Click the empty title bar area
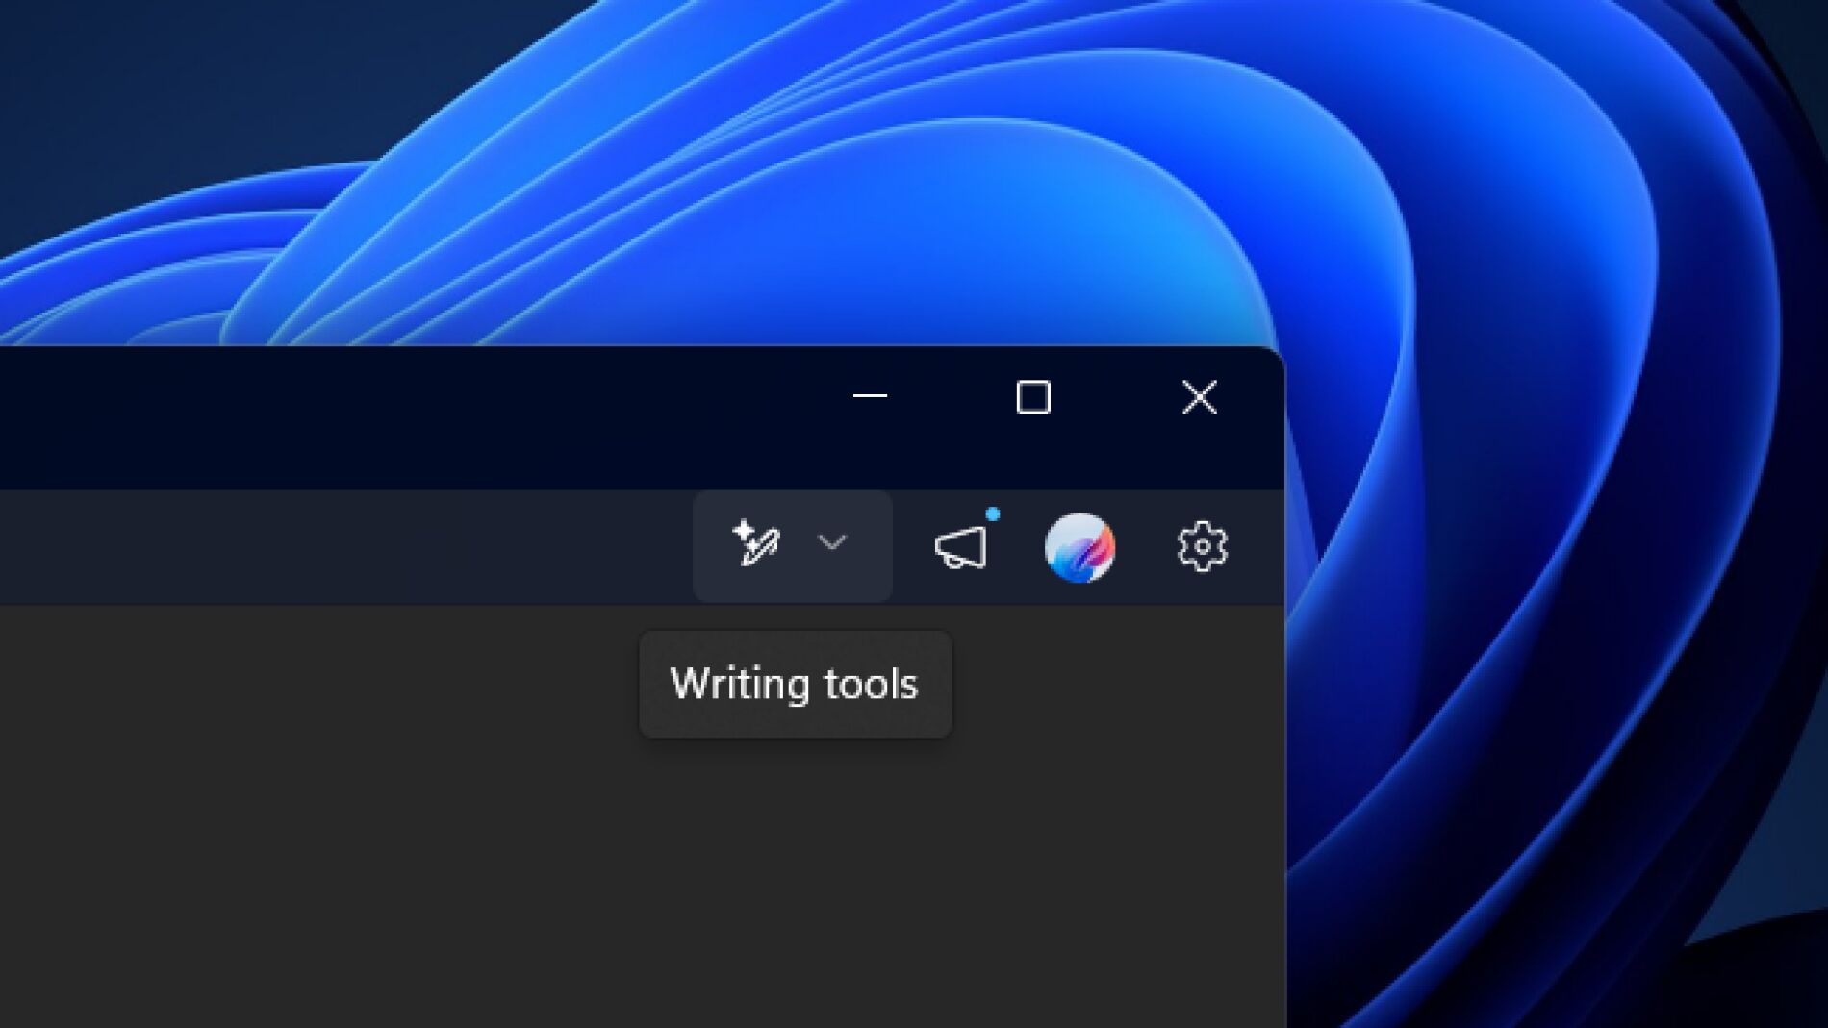 click(x=385, y=414)
